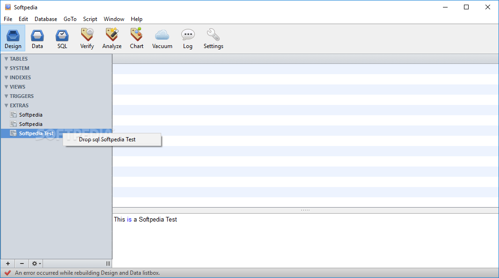The width and height of the screenshot is (499, 278).
Task: Click the Softpedia app title icon
Action: (x=8, y=7)
